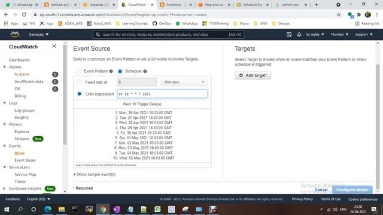Open a new browser tab
This screenshot has height=215, width=383.
pos(317,5)
